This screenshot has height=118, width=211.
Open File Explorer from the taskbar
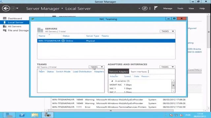35,115
